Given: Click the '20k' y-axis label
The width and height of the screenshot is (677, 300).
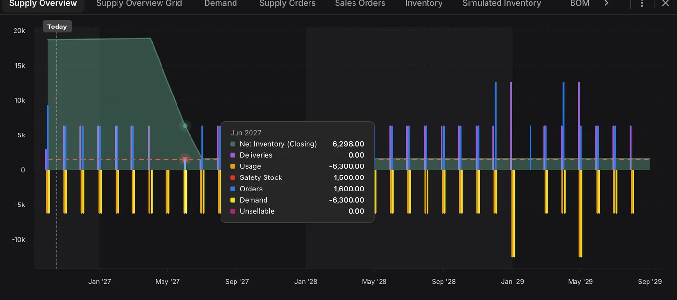Looking at the screenshot, I should click(x=19, y=31).
